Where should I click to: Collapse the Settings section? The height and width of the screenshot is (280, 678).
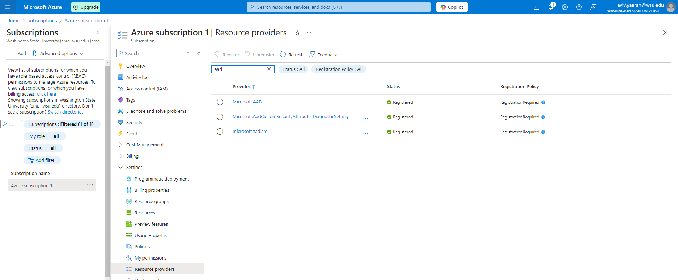(x=121, y=167)
